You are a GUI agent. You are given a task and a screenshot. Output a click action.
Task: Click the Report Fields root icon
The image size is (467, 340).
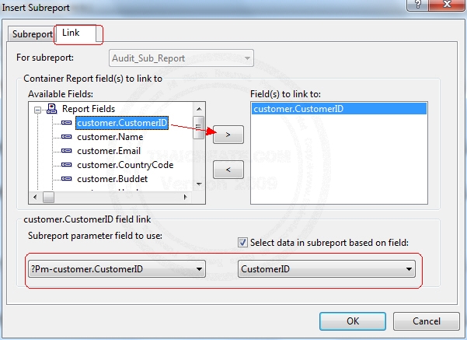click(x=52, y=109)
